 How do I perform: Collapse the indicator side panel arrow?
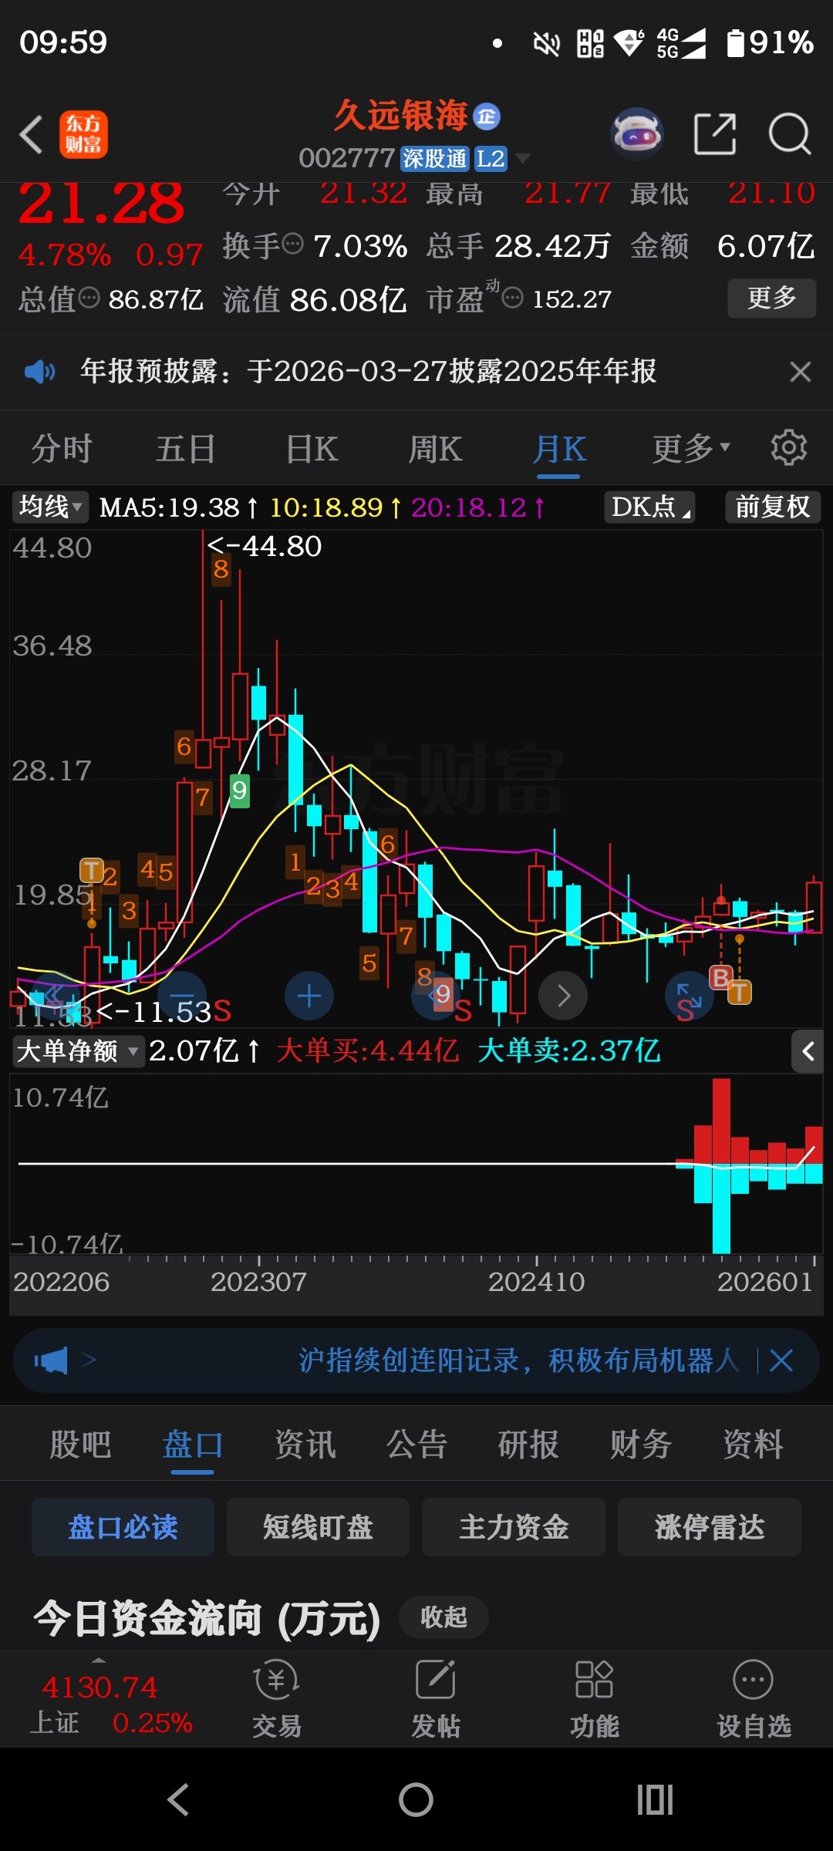pos(808,1051)
